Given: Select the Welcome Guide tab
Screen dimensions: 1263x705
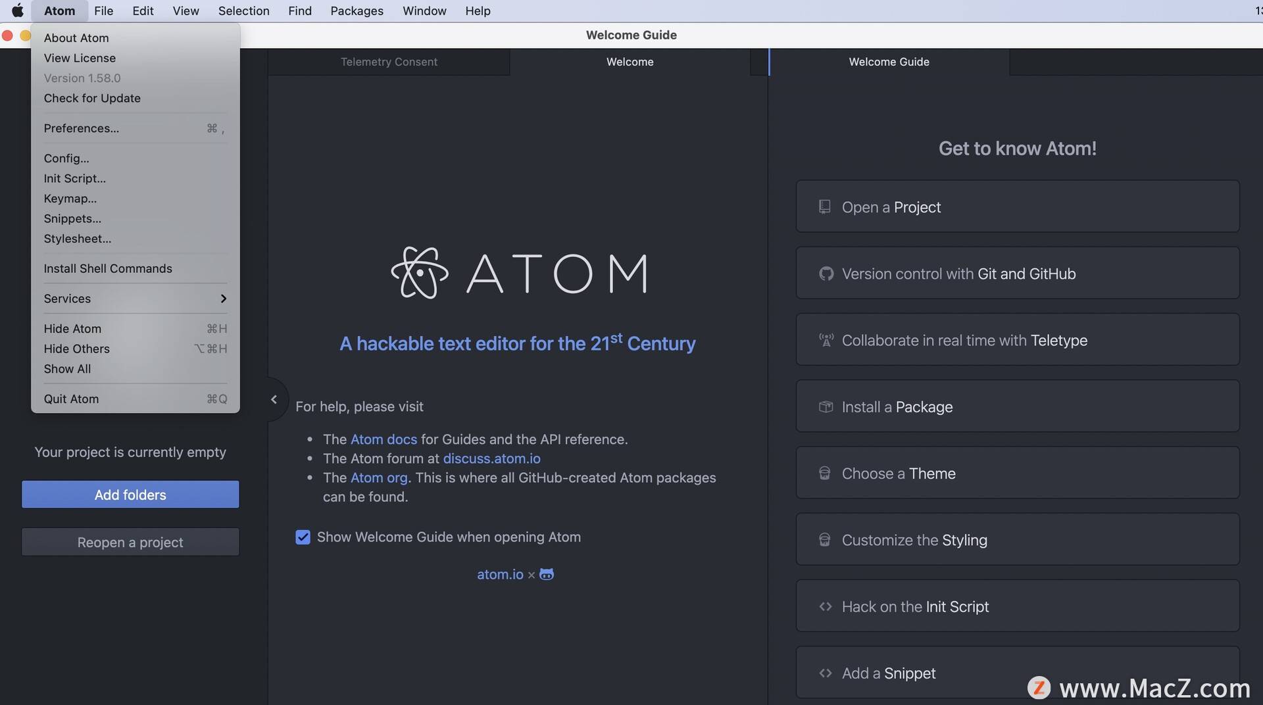Looking at the screenshot, I should (x=889, y=62).
